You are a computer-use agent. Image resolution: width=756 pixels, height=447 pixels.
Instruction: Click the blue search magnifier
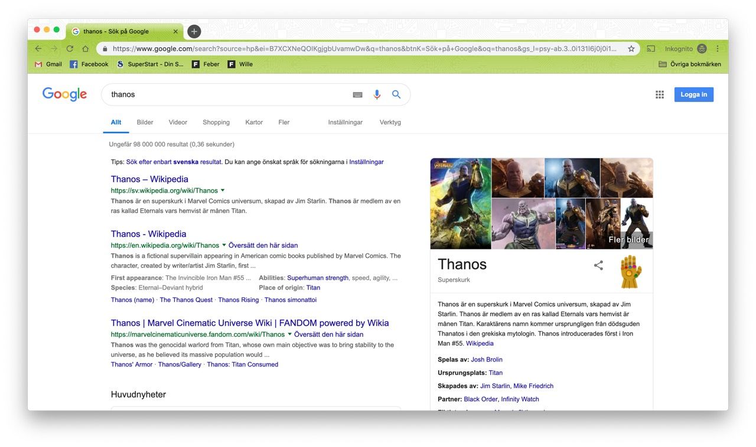pos(396,94)
